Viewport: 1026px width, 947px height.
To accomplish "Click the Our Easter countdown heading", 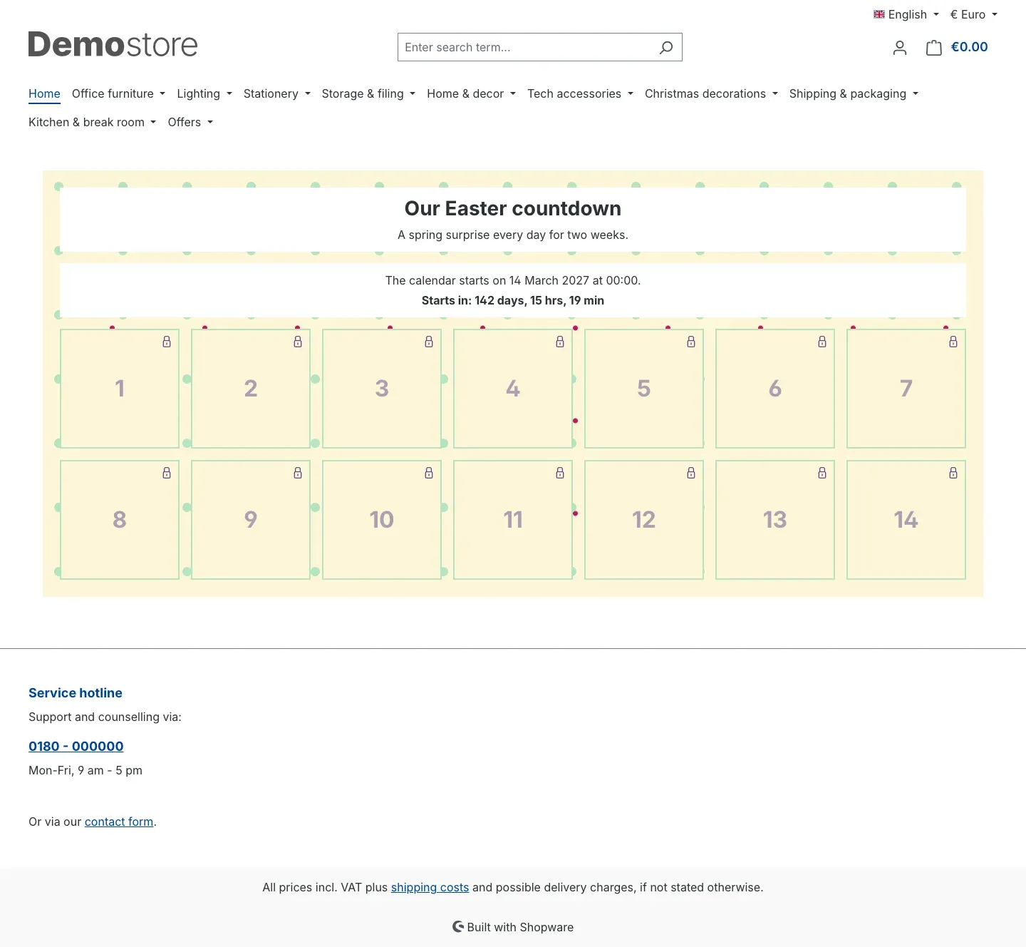I will [x=513, y=208].
